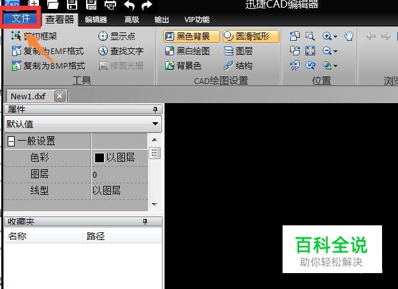Print the drawing with the printer icon

coord(110,4)
